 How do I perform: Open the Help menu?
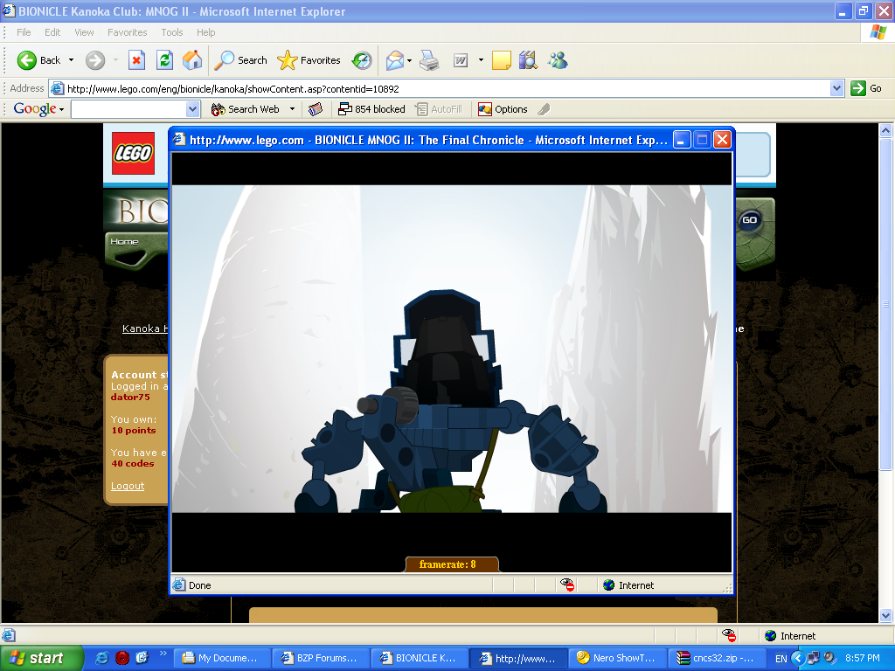click(206, 32)
